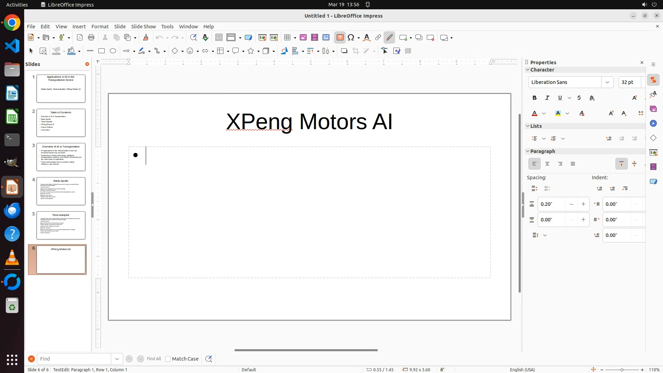Viewport: 663px width, 373px height.
Task: Open the Format menu
Action: click(100, 27)
